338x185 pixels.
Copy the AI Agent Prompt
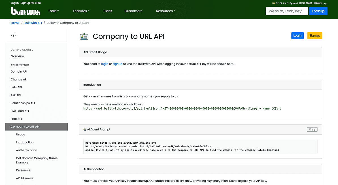312,129
